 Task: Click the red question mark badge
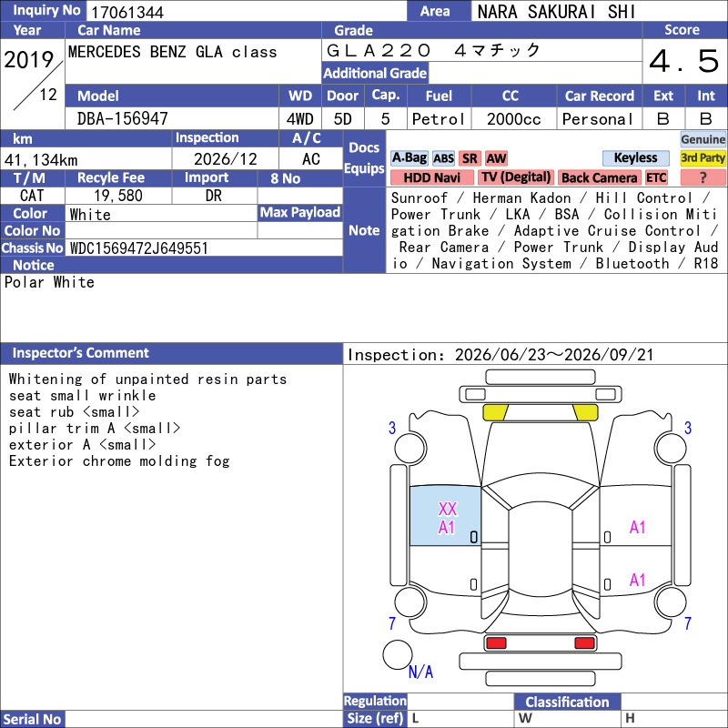pyautogui.click(x=703, y=177)
